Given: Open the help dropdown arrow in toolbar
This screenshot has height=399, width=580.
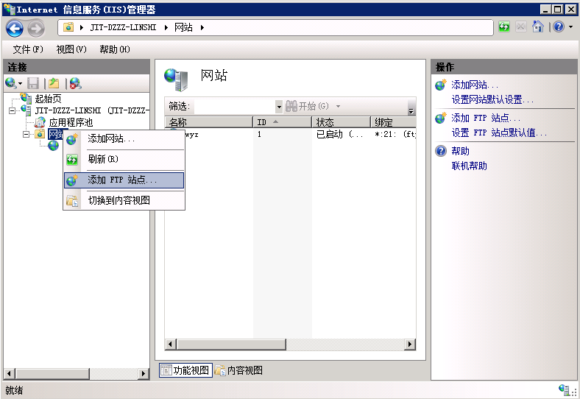Looking at the screenshot, I should (570, 27).
